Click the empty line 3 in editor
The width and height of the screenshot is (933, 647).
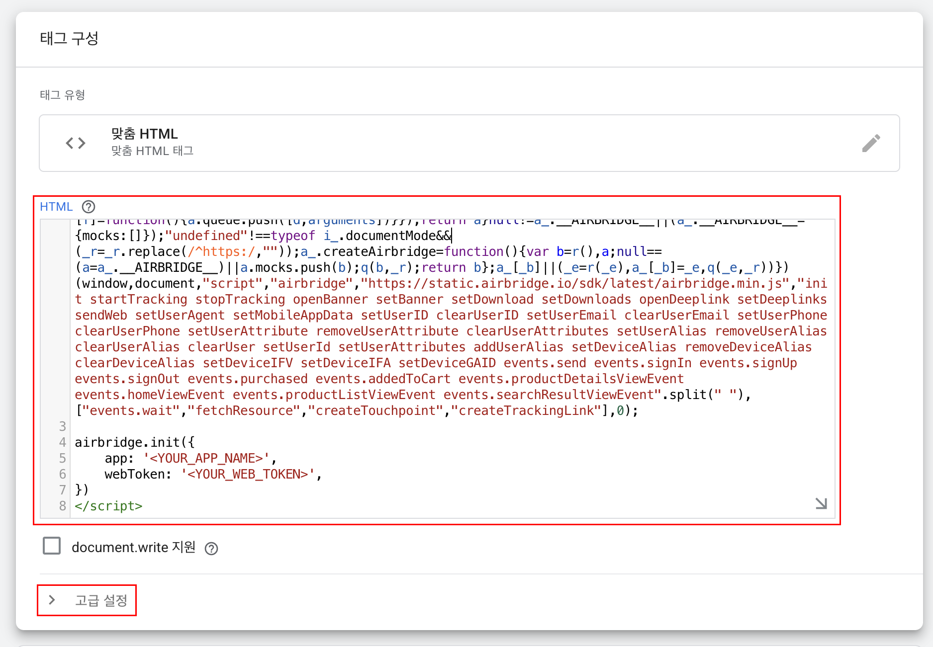(x=452, y=426)
